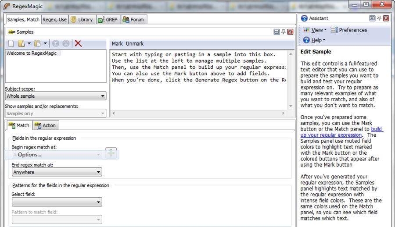Select the Match tab
395x227 pixels.
point(19,125)
